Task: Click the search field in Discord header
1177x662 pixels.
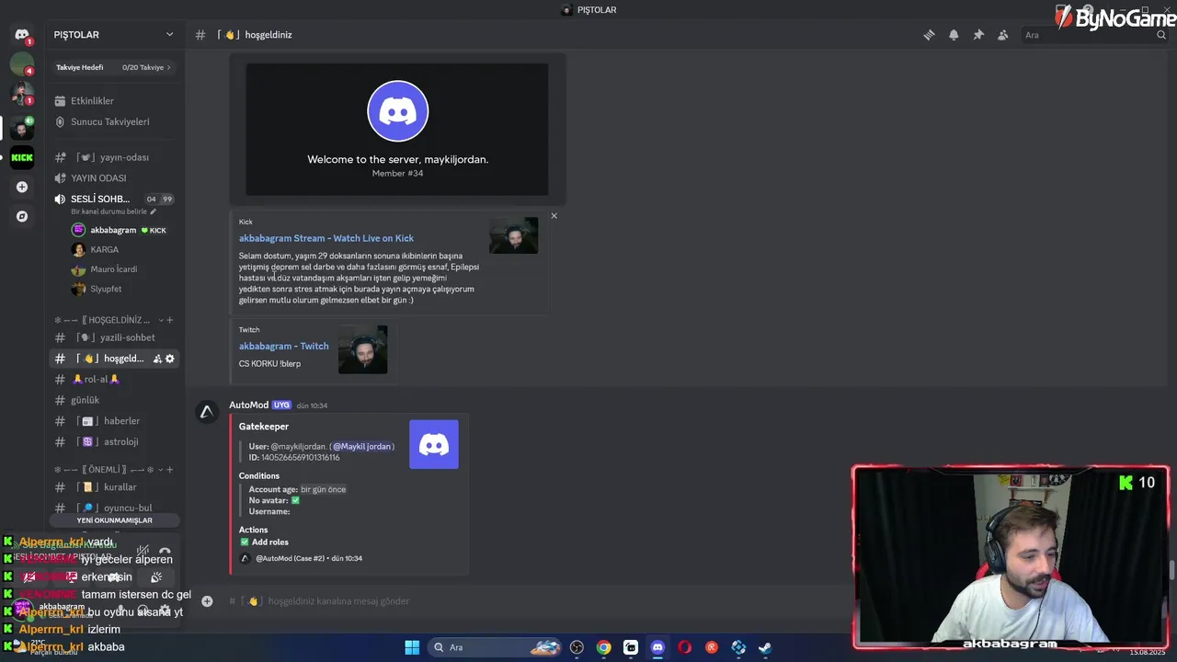Action: point(1094,35)
